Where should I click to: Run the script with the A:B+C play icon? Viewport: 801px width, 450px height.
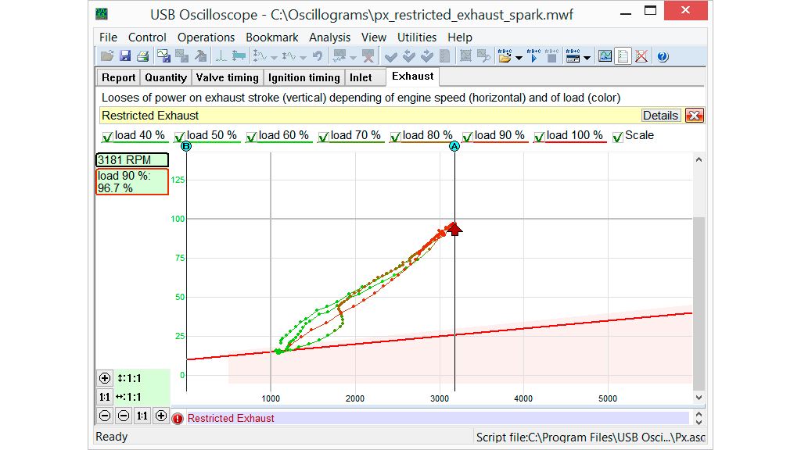533,56
